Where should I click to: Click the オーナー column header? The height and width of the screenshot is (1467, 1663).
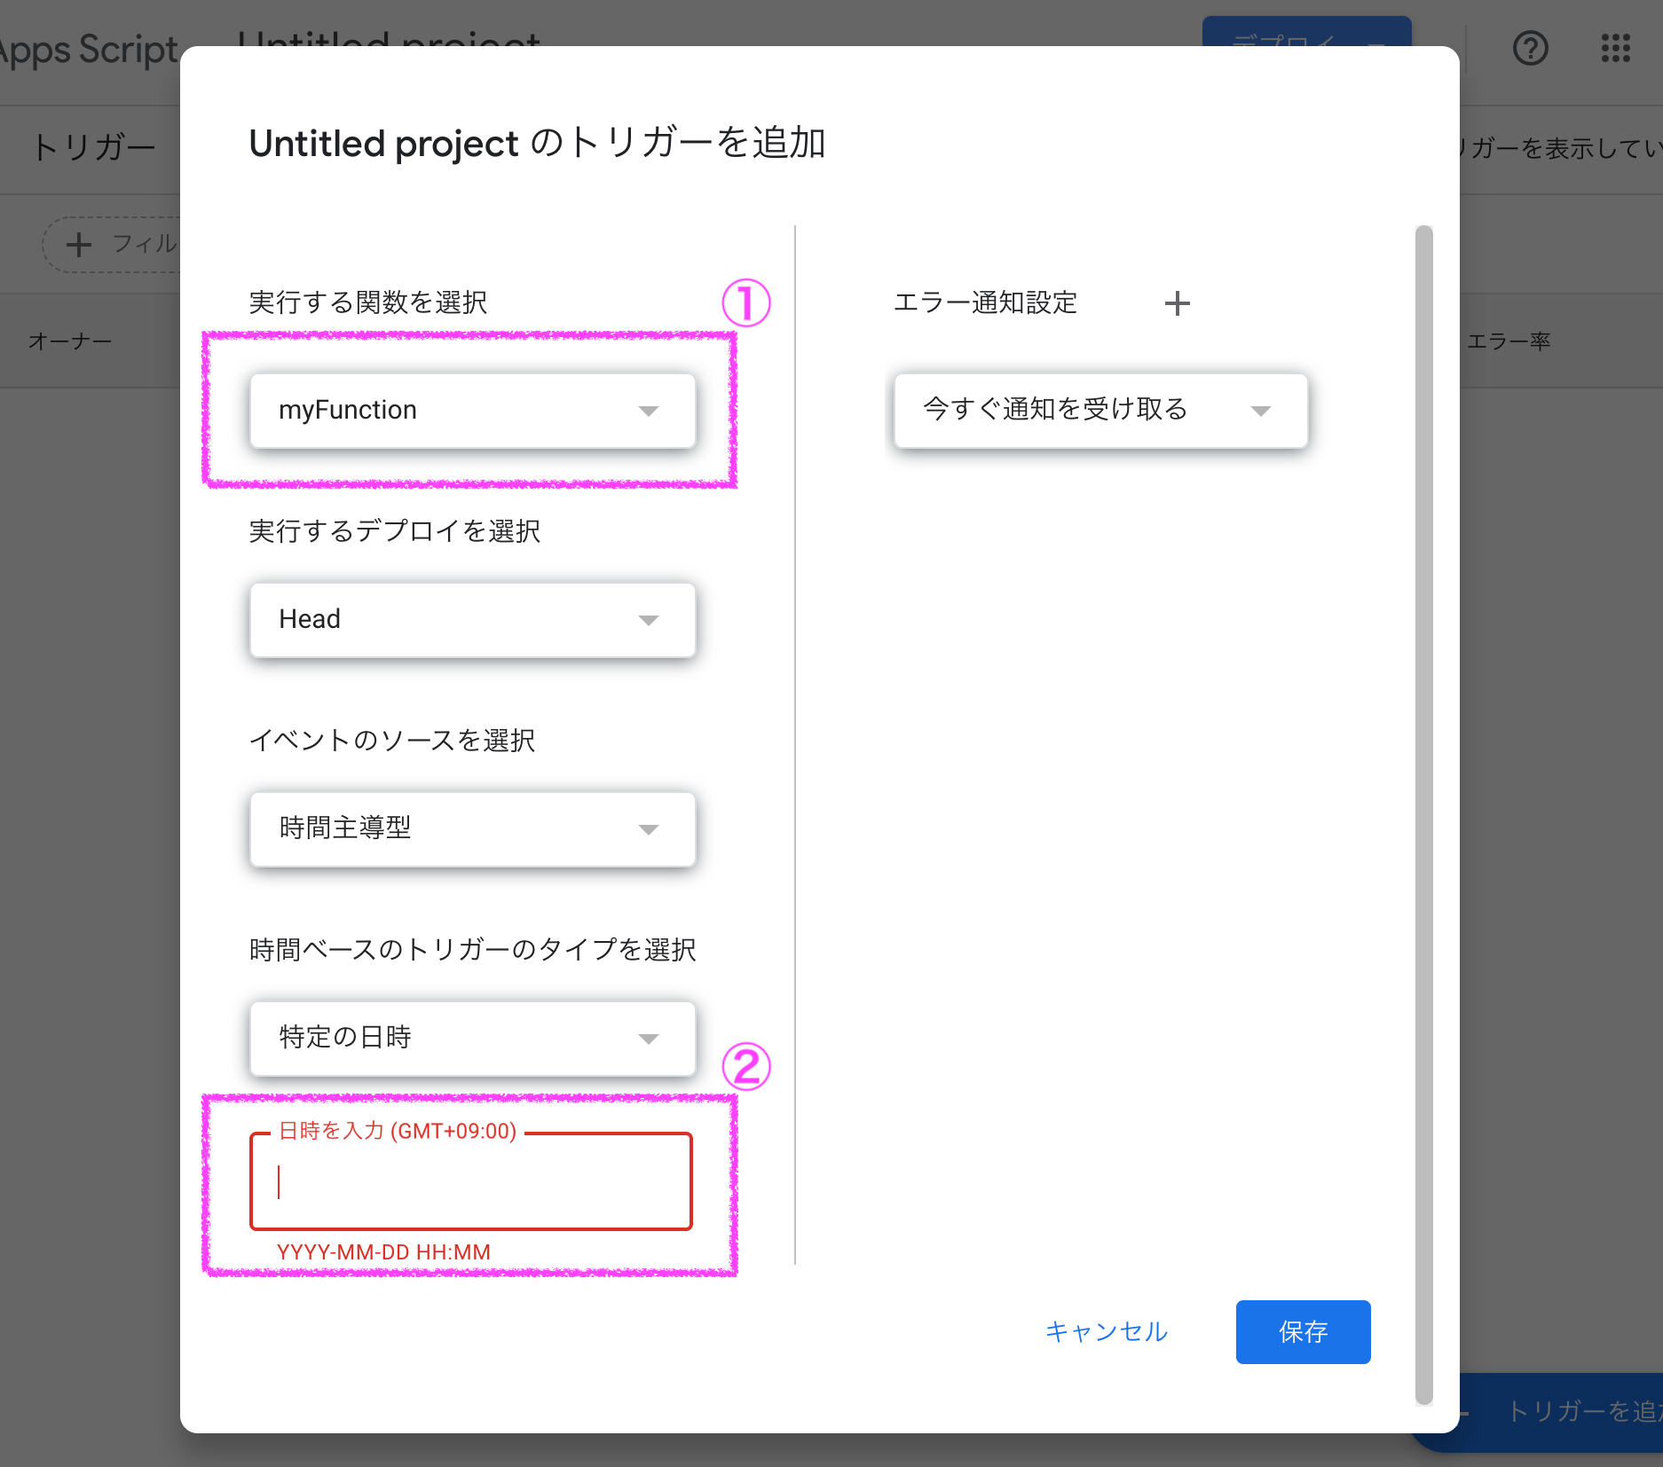pos(70,341)
